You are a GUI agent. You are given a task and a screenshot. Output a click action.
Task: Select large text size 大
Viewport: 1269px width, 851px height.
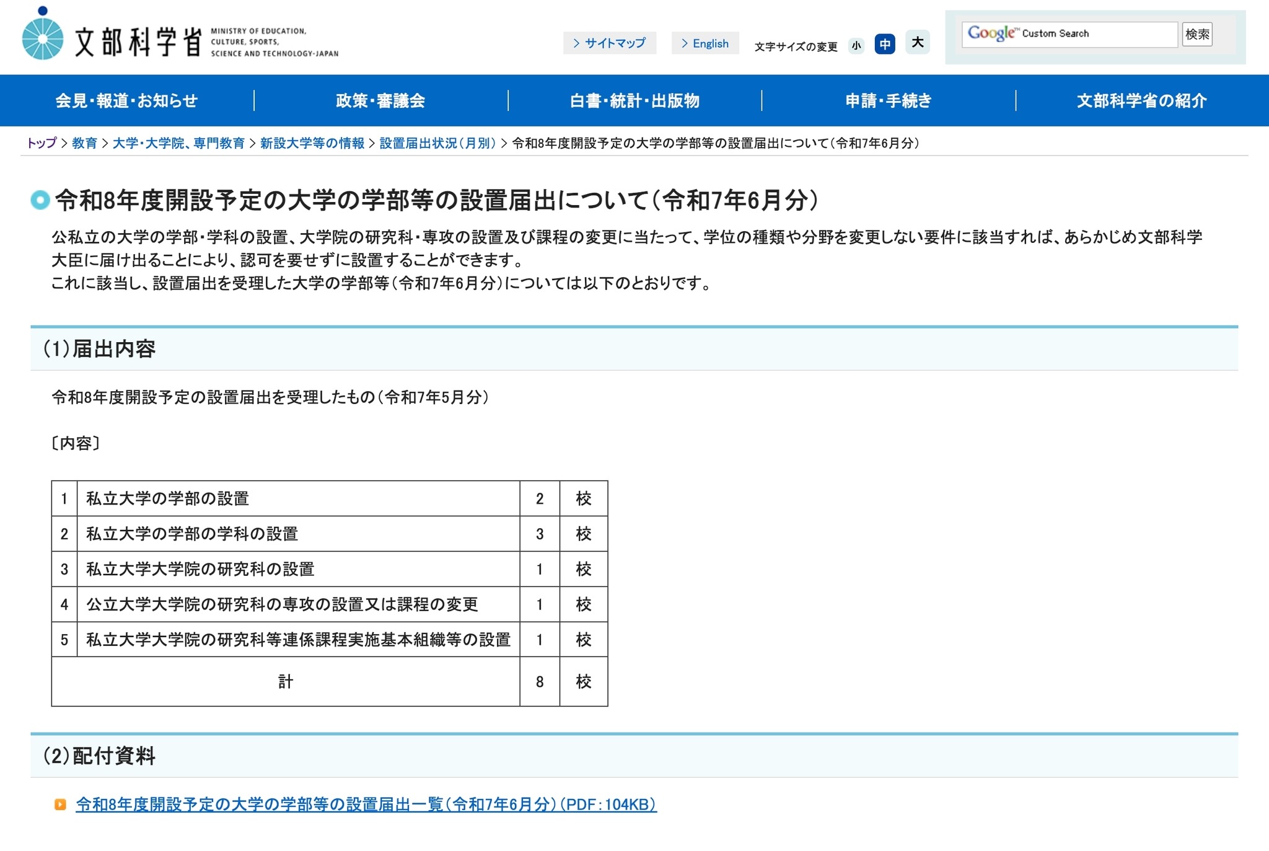point(917,43)
